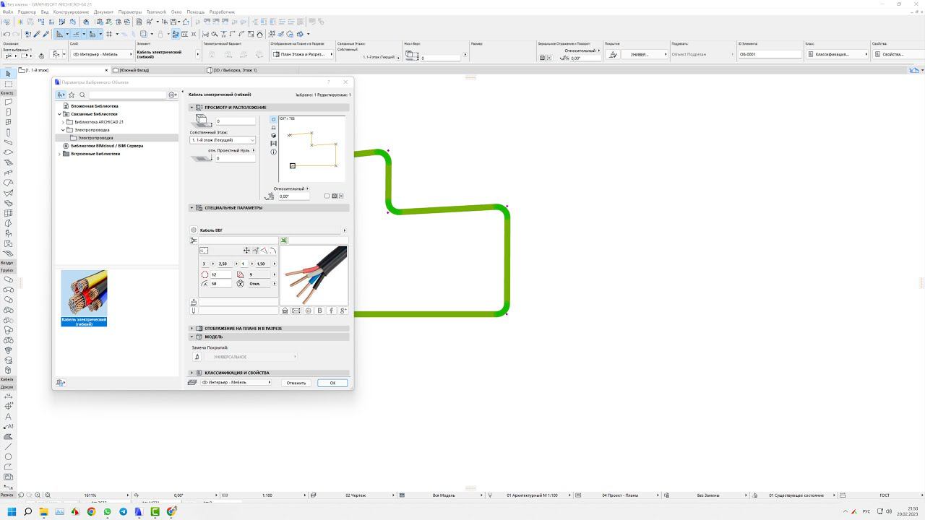This screenshot has height=520, width=925.
Task: Select the 2D plan preview icon
Action: [273, 119]
